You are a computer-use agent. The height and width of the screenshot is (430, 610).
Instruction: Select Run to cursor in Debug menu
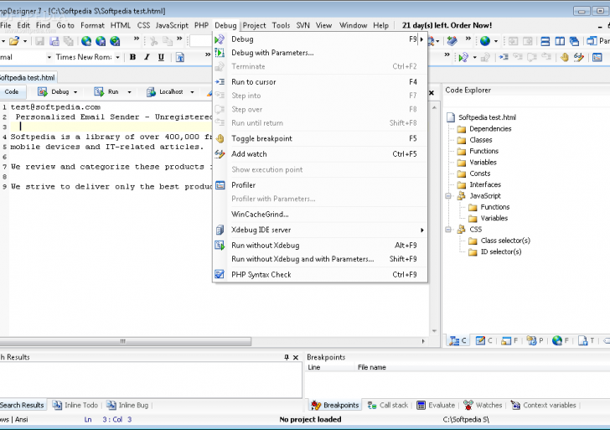coord(253,82)
